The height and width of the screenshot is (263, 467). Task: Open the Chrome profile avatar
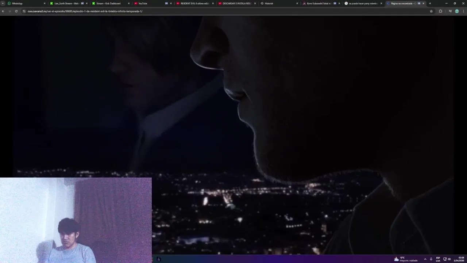click(457, 11)
